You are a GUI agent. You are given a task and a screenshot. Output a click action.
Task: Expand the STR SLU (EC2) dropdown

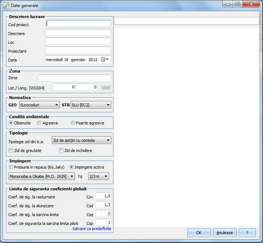tap(91, 105)
